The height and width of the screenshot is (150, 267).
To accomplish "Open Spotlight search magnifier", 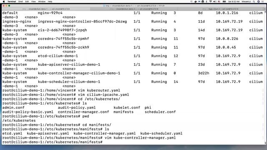I will 254,2.
